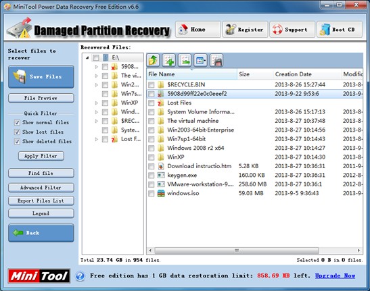
Task: Click the Win2003-64bit-Enterprise folder icon
Action: [161, 130]
